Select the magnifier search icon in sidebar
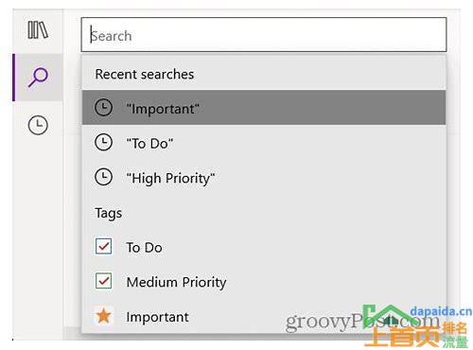Screen dimensions: 473x350 pyautogui.click(x=38, y=77)
